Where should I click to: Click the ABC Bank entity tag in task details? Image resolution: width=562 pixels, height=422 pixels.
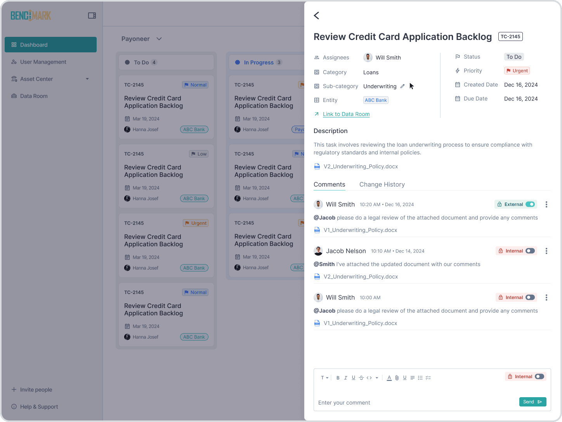tap(376, 100)
